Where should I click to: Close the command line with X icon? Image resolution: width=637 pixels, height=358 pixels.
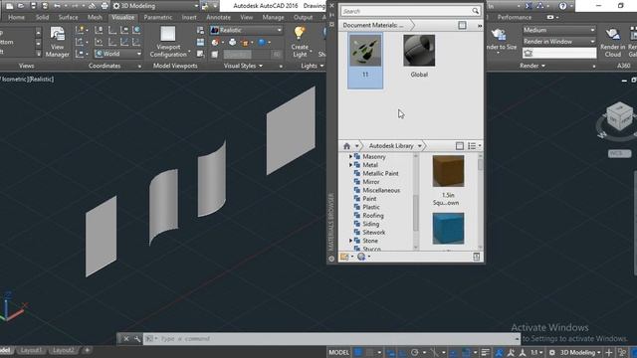pyautogui.click(x=126, y=338)
